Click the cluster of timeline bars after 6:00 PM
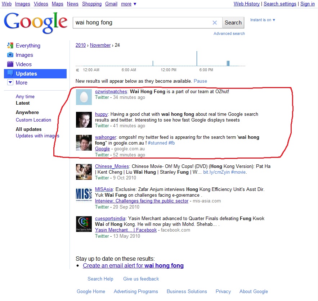Viewport: 318px width, 301px height. 228,63
